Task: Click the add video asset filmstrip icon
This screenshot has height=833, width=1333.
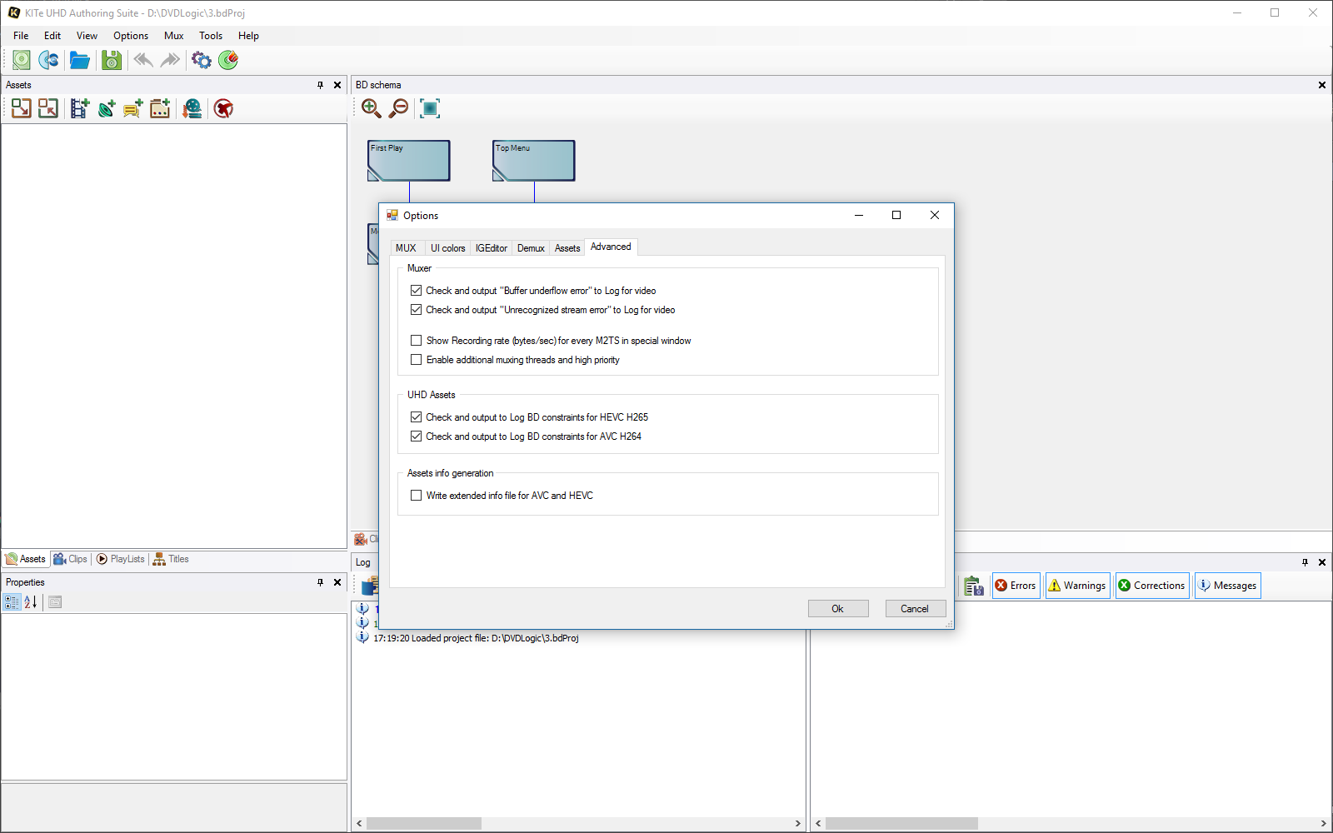Action: [x=79, y=108]
